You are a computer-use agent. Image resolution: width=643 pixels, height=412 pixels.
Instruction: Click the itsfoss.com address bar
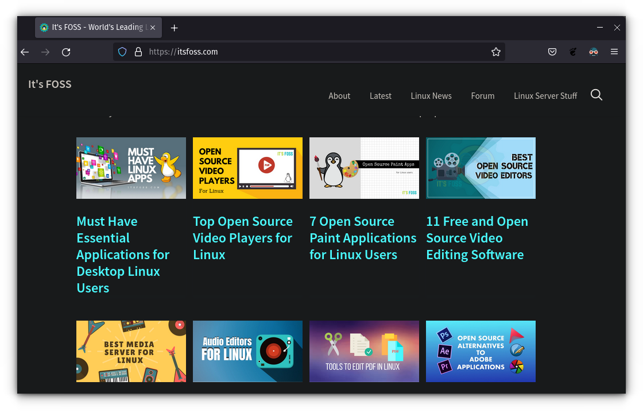pyautogui.click(x=309, y=52)
